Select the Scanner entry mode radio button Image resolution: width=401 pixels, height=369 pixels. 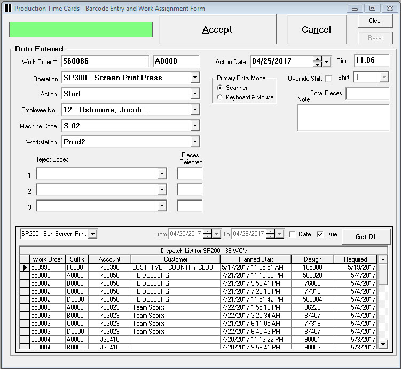(219, 88)
